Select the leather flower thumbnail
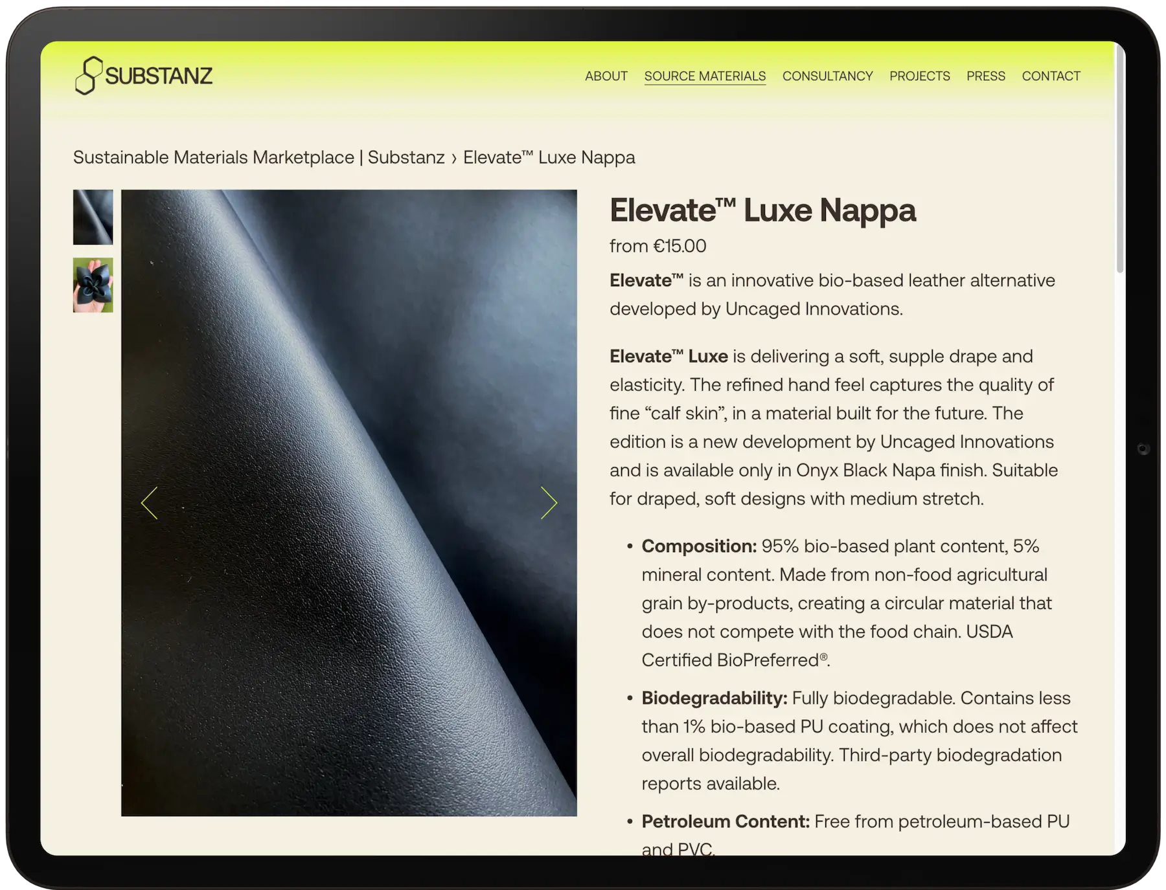 point(93,285)
